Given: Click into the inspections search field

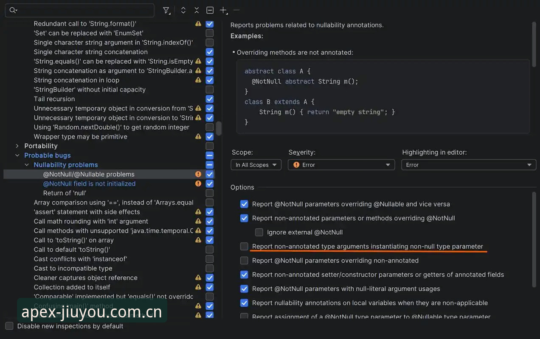Looking at the screenshot, I should tap(79, 10).
